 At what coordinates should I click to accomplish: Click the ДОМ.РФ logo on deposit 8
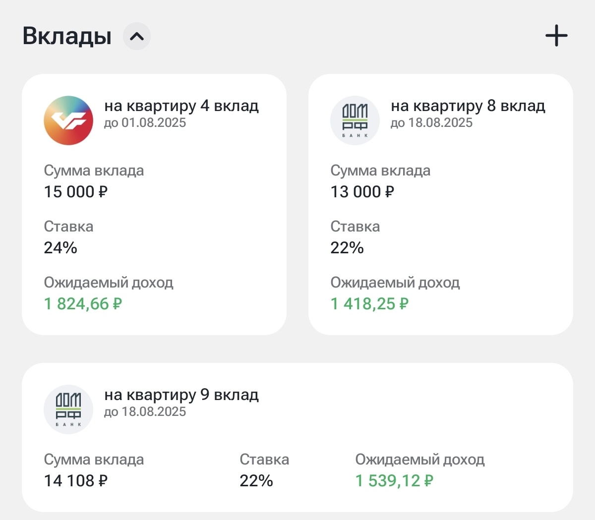point(355,120)
